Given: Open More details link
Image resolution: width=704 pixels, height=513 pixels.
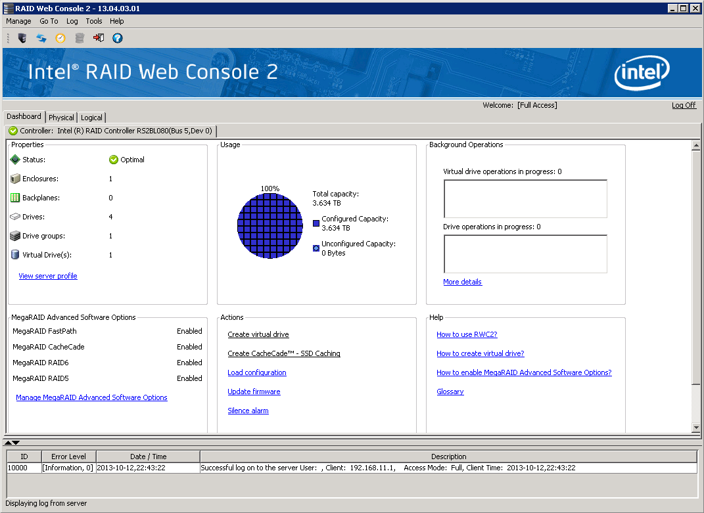Looking at the screenshot, I should click(463, 282).
